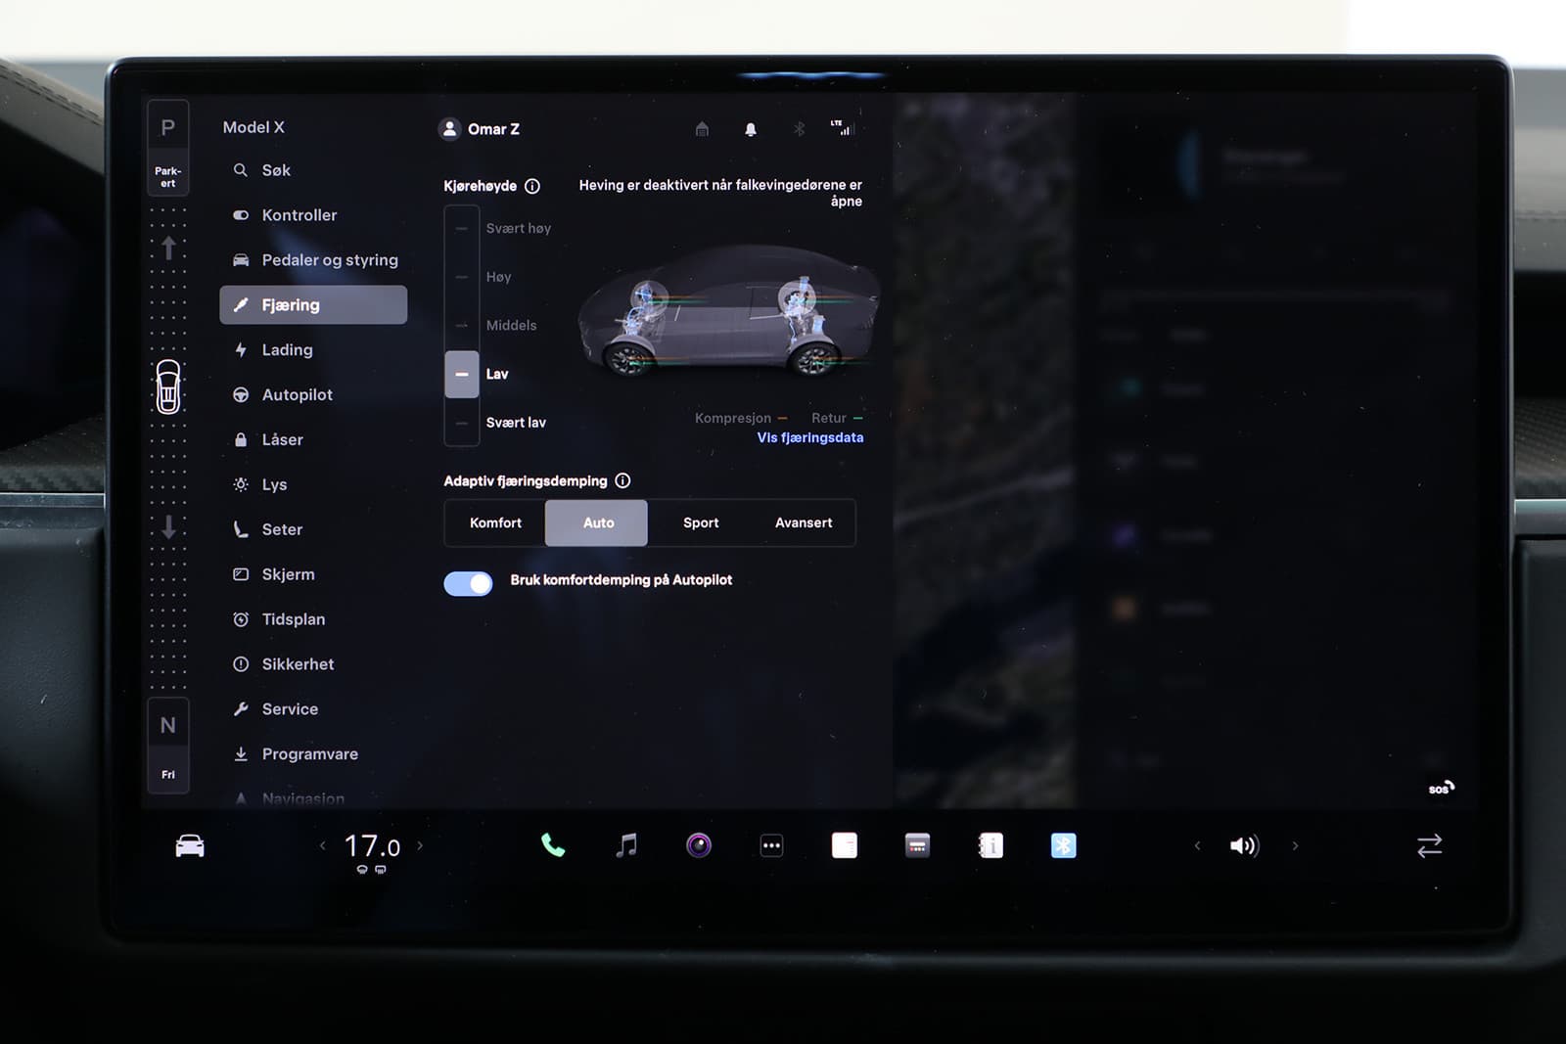1566x1044 pixels.
Task: Open Søk search in settings menu
Action: tap(313, 170)
